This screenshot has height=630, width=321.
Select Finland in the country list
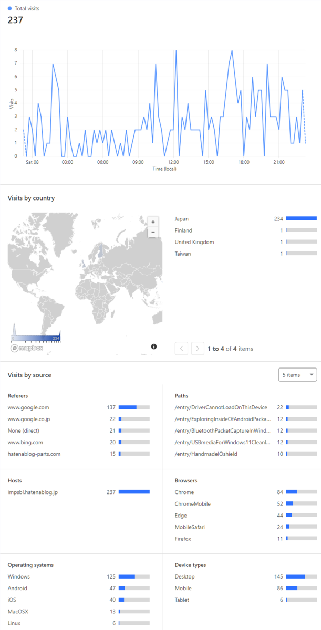(x=246, y=230)
